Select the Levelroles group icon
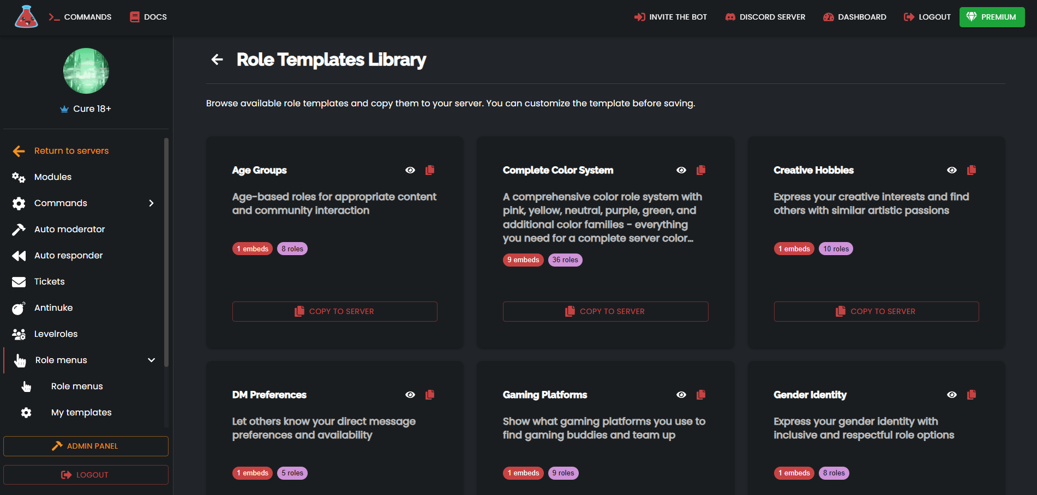Screen dimensions: 1037x495 coord(19,334)
